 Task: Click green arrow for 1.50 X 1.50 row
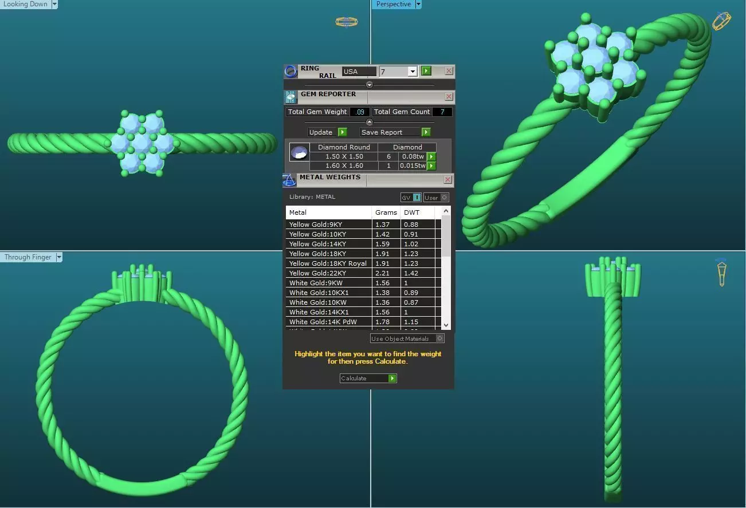pyautogui.click(x=431, y=156)
